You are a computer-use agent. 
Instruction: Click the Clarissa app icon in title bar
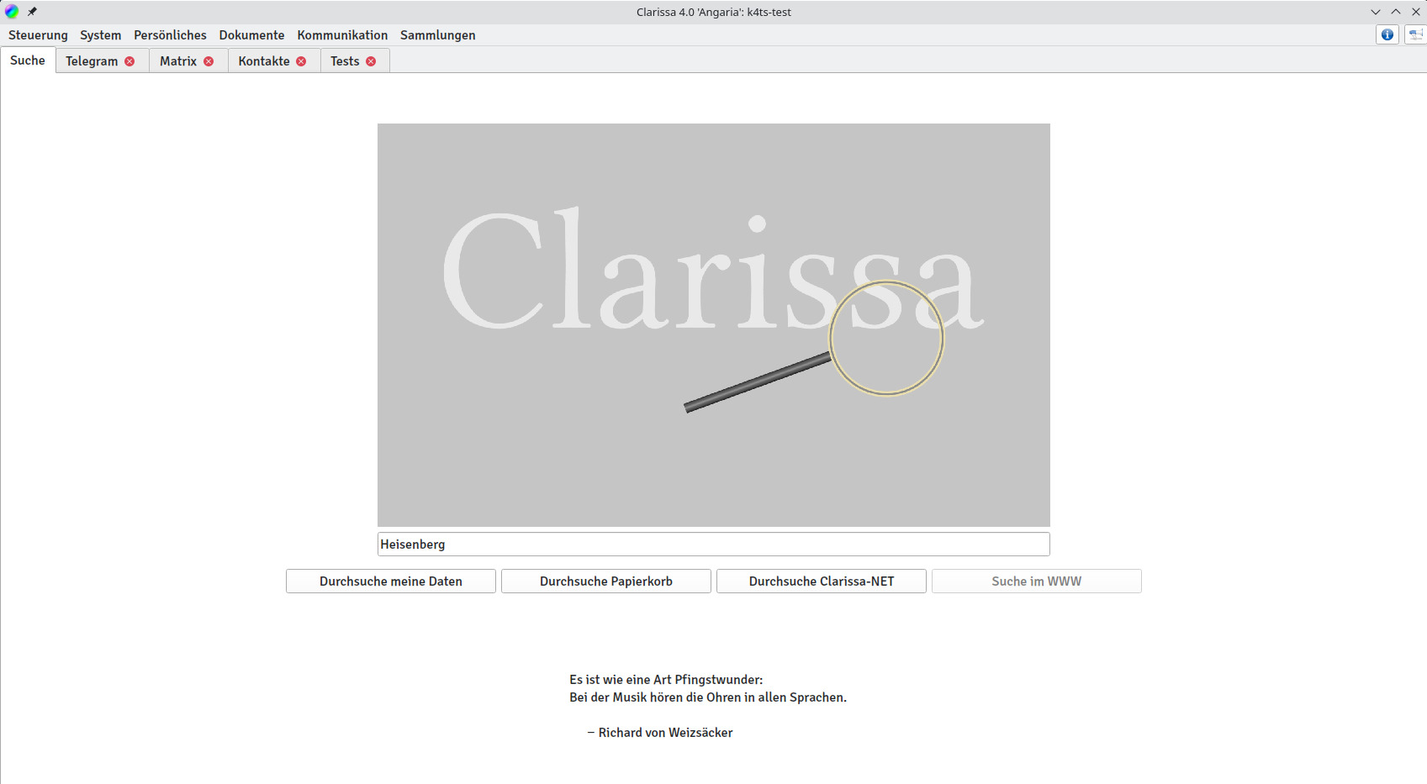12,12
